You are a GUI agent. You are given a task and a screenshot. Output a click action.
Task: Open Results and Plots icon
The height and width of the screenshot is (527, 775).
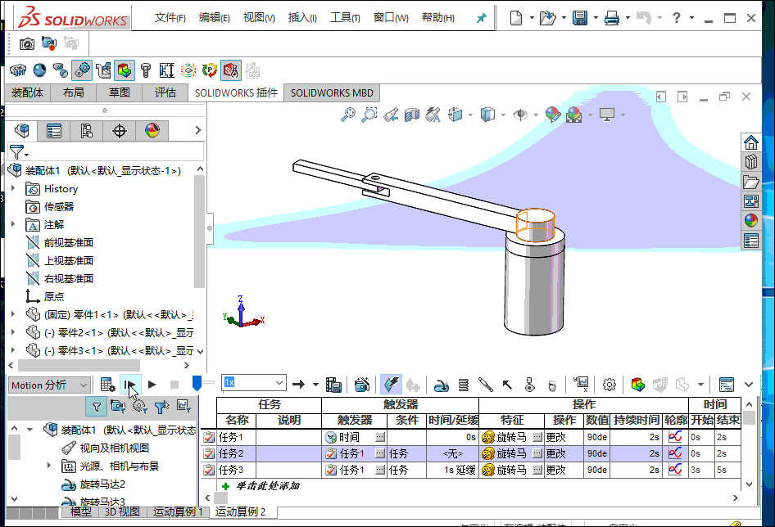click(581, 385)
